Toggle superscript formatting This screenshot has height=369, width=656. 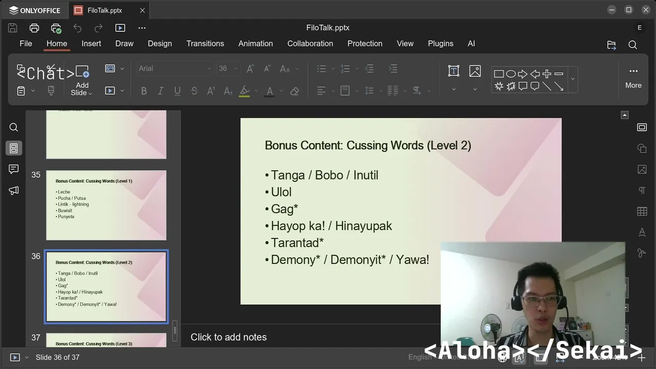[x=211, y=91]
